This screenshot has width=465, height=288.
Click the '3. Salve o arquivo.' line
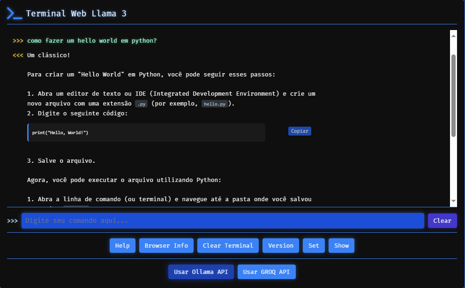61,161
